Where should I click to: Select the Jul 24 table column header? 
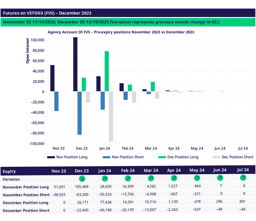(x=243, y=170)
